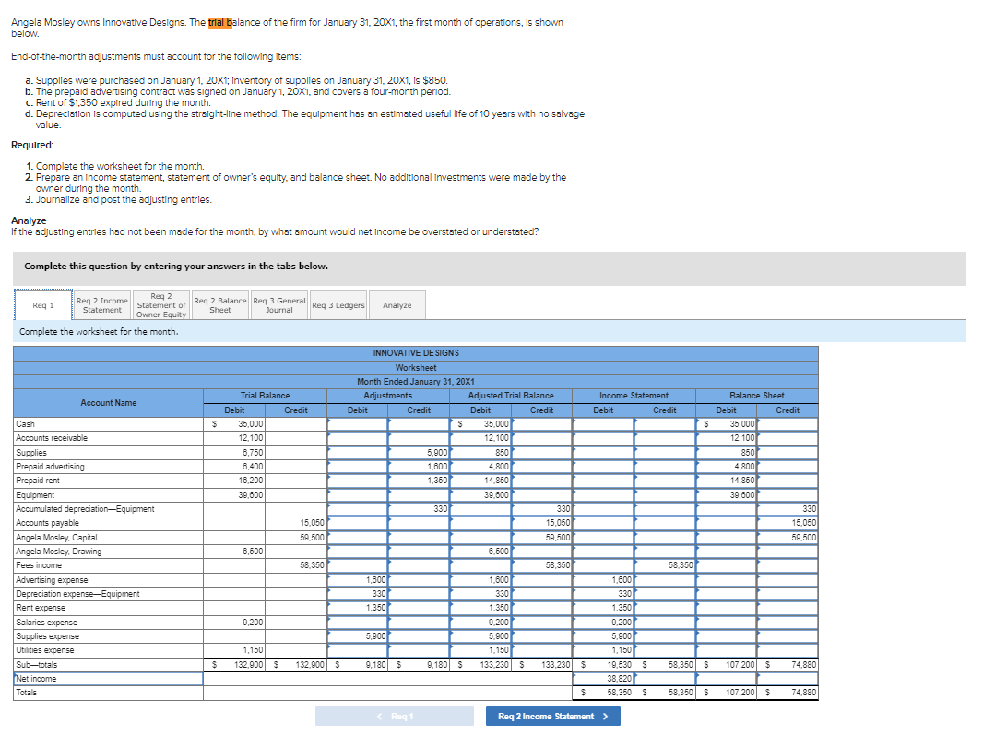Select the Net income account name cell
This screenshot has width=995, height=736.
(108, 678)
